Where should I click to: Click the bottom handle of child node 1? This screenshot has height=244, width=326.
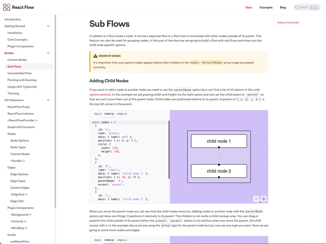pyautogui.click(x=219, y=148)
